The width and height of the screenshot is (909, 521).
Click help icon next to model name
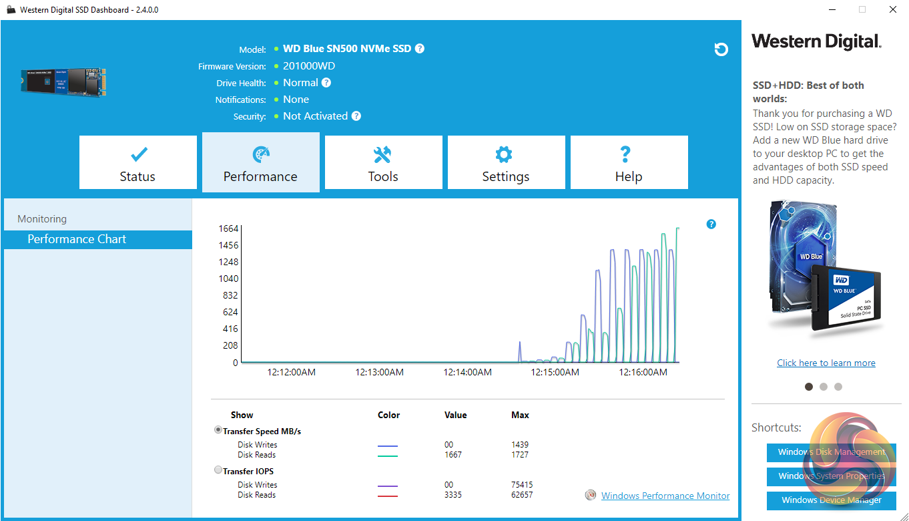(x=419, y=49)
